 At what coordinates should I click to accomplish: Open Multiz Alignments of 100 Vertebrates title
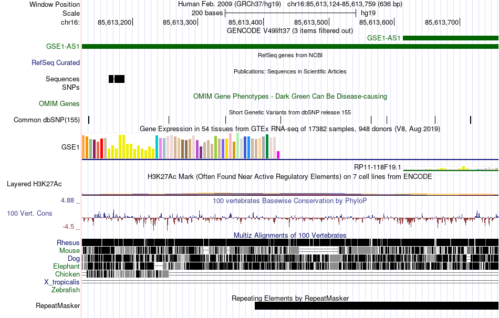[290, 235]
